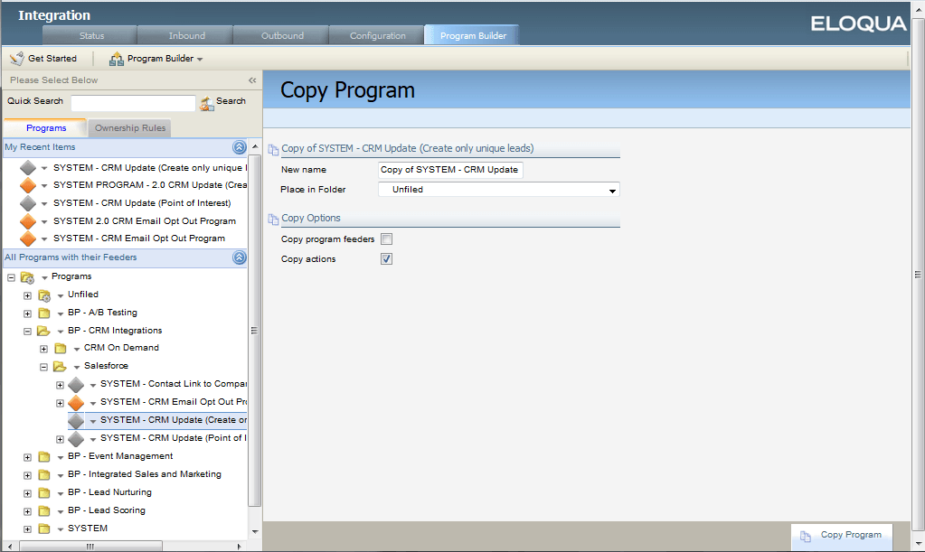Click the Search binoculars icon beside Quick Search
925x552 pixels.
207,101
